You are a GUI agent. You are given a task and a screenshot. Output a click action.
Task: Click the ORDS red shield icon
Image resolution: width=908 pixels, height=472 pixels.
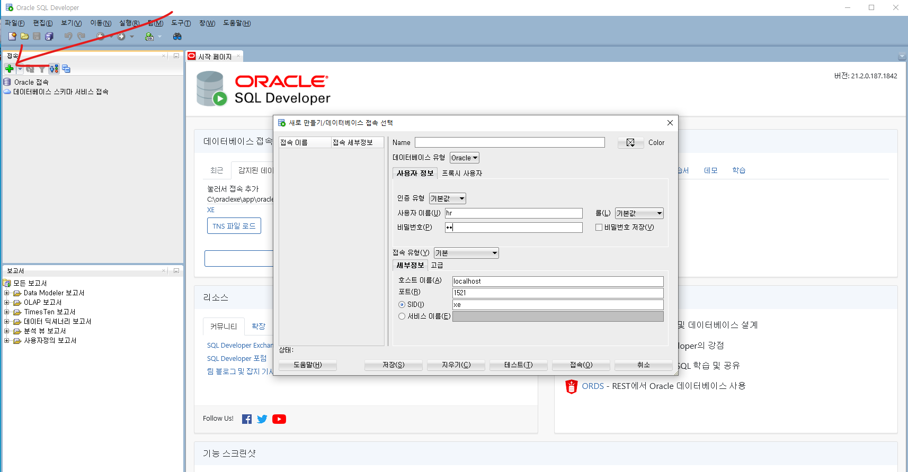(x=571, y=387)
